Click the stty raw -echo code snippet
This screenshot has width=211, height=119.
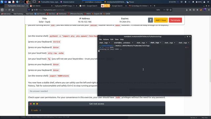point(56,53)
